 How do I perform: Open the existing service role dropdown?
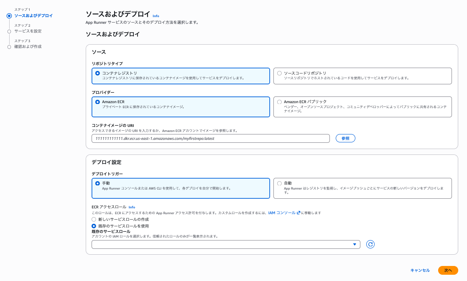pyautogui.click(x=226, y=244)
